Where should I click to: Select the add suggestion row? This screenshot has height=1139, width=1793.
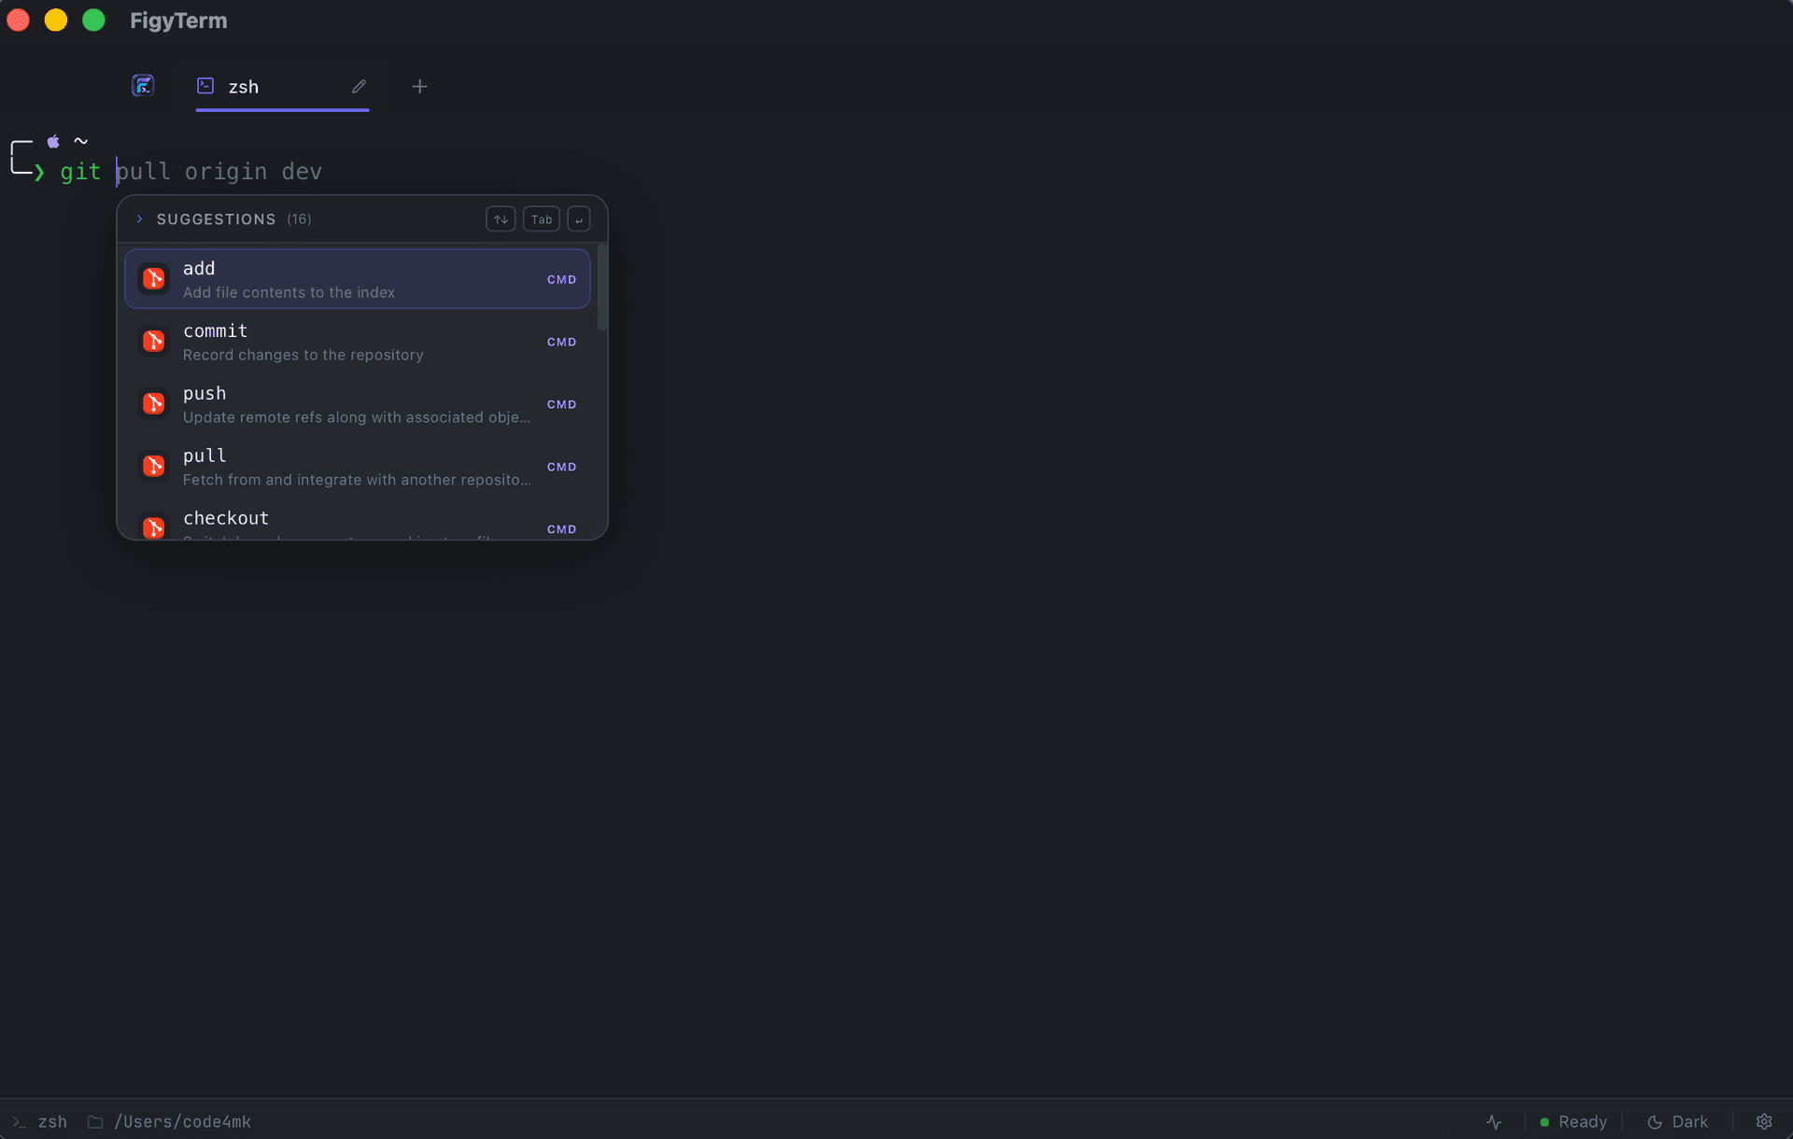pos(358,279)
